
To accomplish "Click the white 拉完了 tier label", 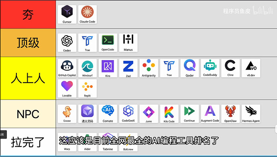I will 28,142.
